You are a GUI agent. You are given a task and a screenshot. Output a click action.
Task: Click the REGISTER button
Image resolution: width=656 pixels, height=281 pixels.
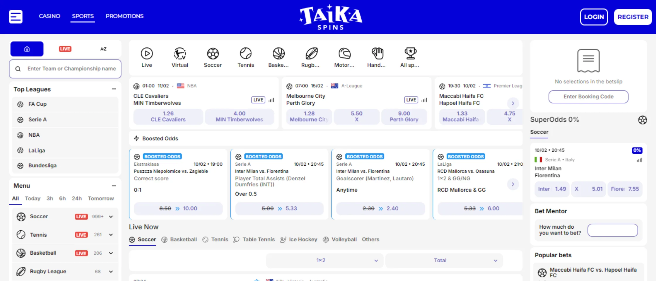pyautogui.click(x=633, y=17)
